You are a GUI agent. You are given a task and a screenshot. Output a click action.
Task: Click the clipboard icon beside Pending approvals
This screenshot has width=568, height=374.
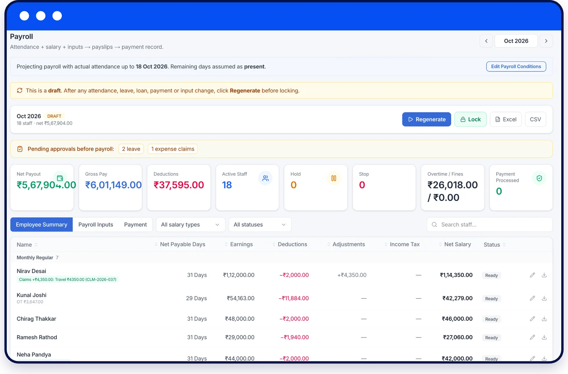tap(20, 149)
